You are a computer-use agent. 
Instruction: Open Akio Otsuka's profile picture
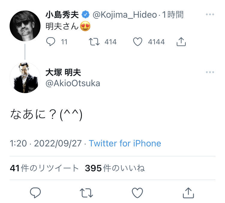coord(25,78)
